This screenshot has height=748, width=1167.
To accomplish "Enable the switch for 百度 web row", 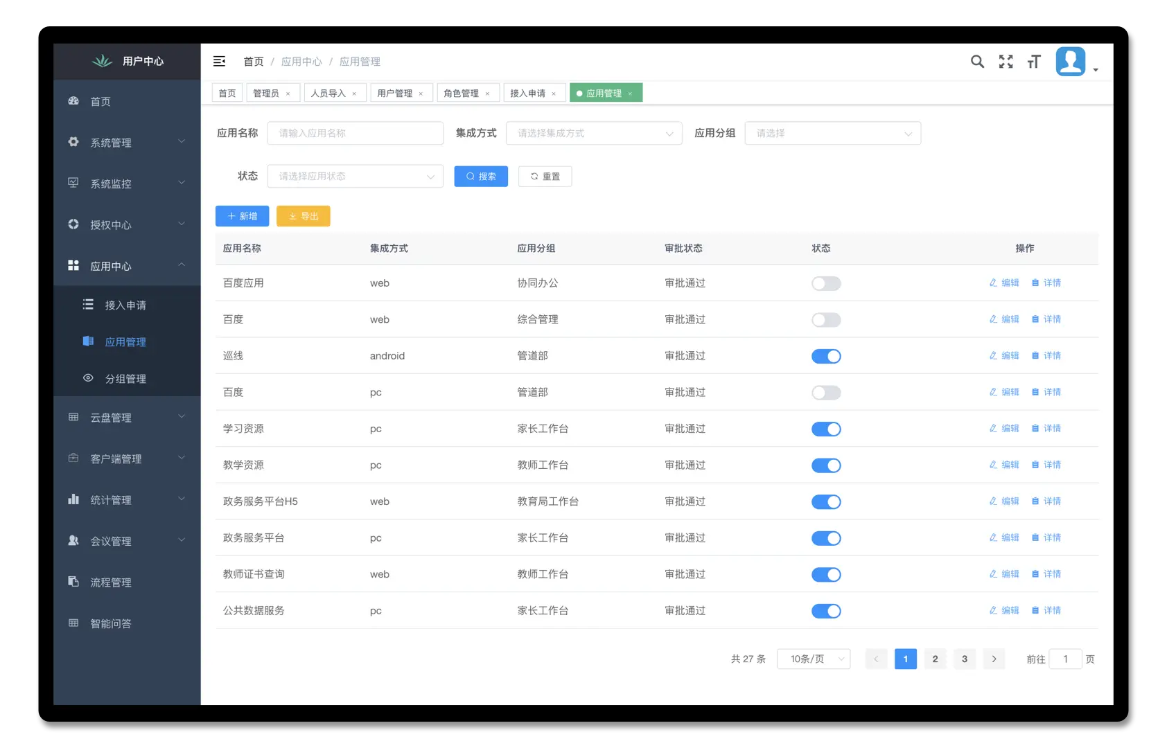I will pyautogui.click(x=826, y=320).
